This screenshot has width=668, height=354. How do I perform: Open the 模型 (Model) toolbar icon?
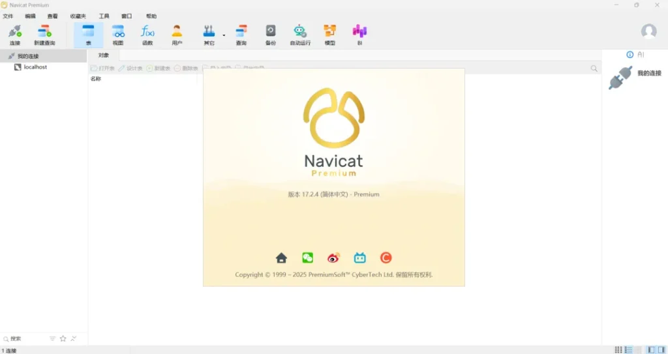329,35
